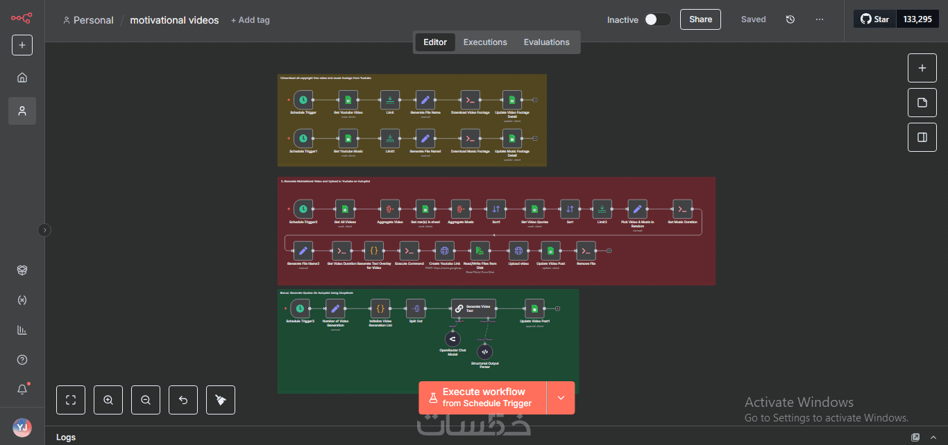Image resolution: width=948 pixels, height=445 pixels.
Task: Switch to the Evaluations tab
Action: pyautogui.click(x=547, y=42)
